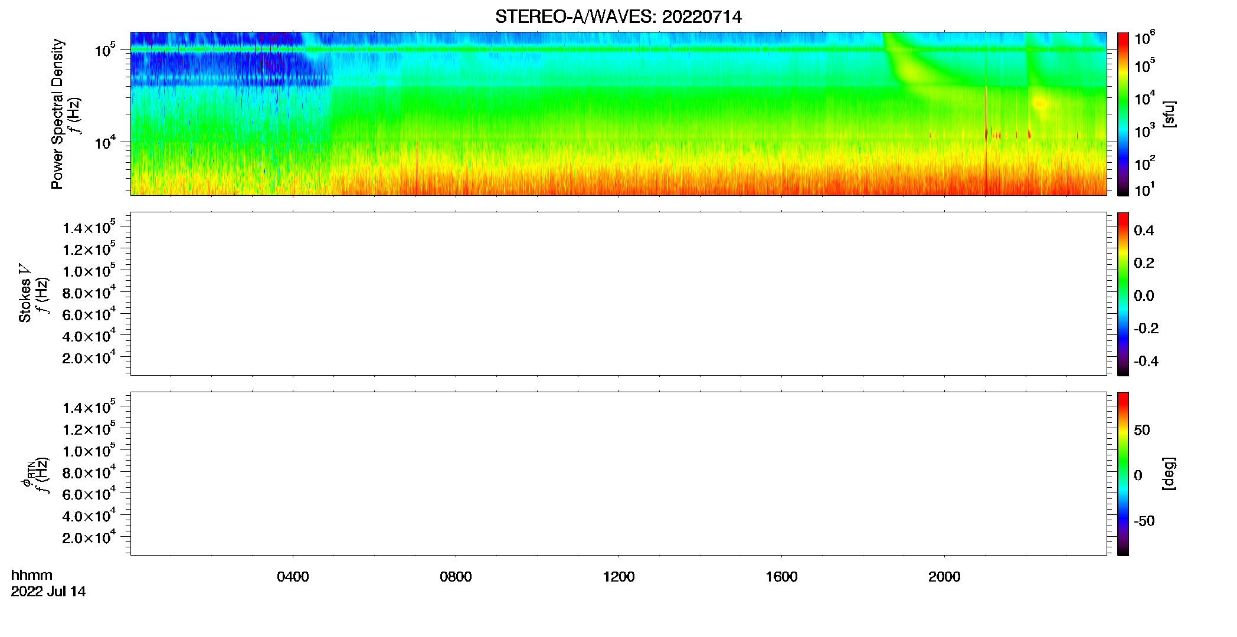1237x637 pixels.
Task: Click the 10^4 frequency tick on the spectrogram axis
Action: click(x=106, y=142)
